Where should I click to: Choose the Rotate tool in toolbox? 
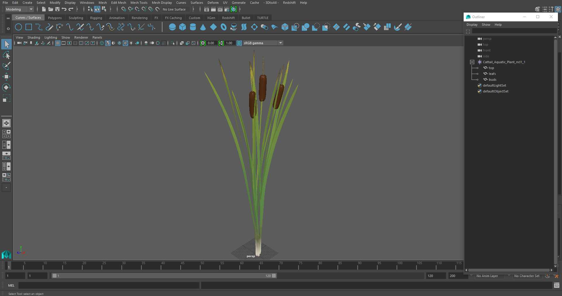point(6,87)
